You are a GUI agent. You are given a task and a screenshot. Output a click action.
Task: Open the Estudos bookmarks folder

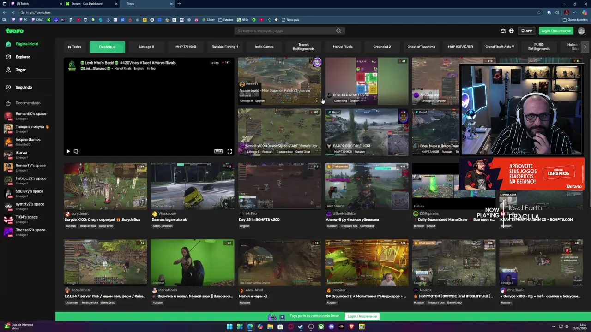tap(226, 20)
